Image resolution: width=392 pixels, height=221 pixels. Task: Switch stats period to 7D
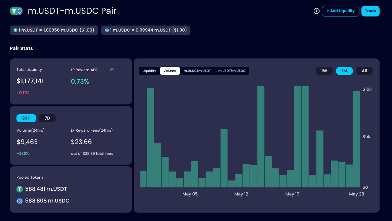[47, 118]
